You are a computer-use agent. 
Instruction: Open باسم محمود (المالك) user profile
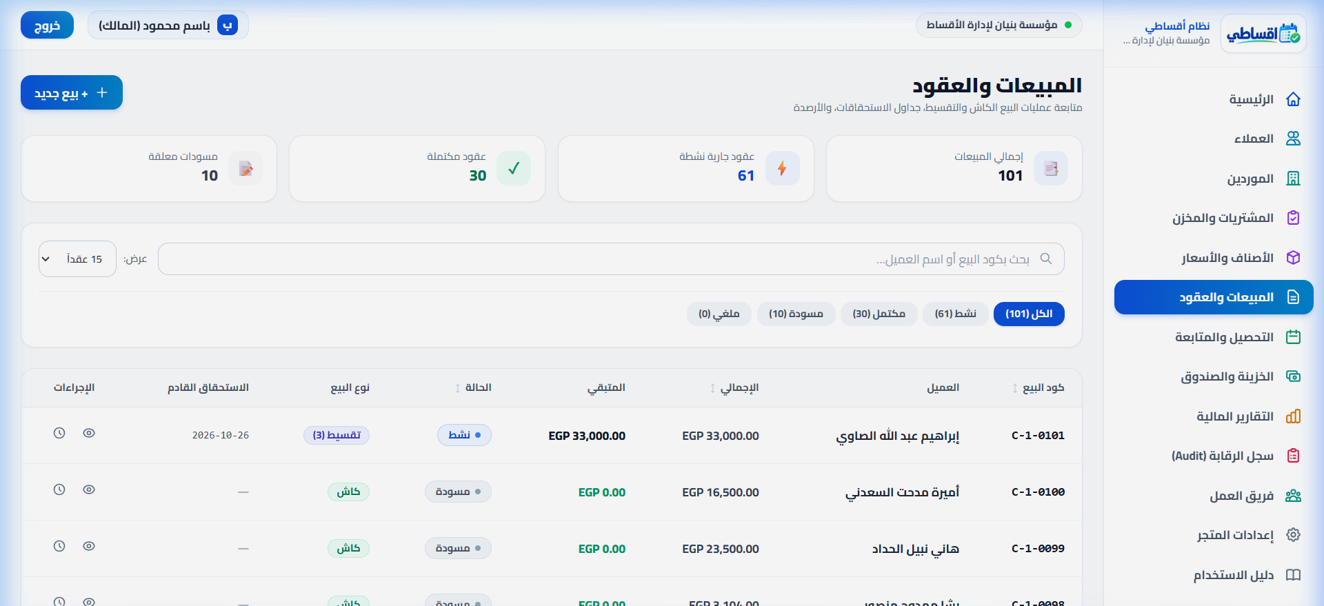click(x=168, y=26)
